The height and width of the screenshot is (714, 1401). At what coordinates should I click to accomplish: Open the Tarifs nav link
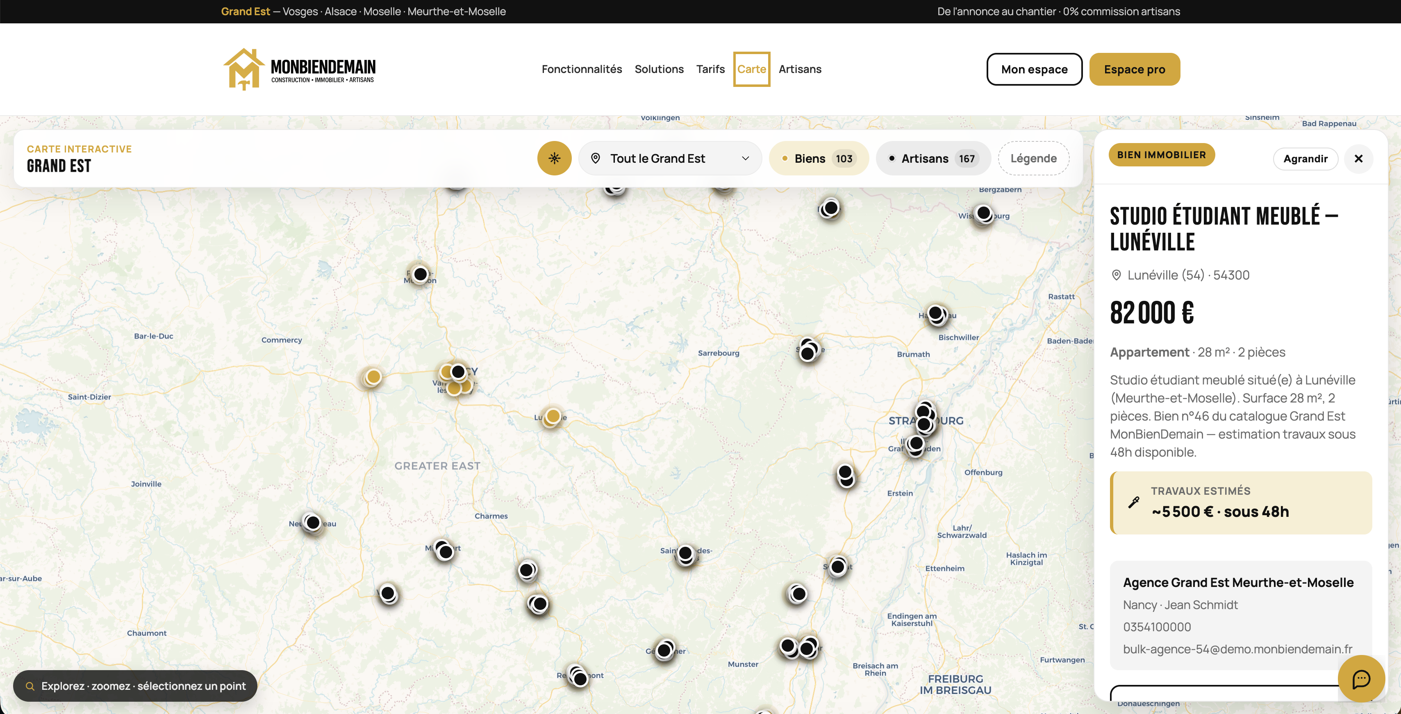(x=710, y=69)
